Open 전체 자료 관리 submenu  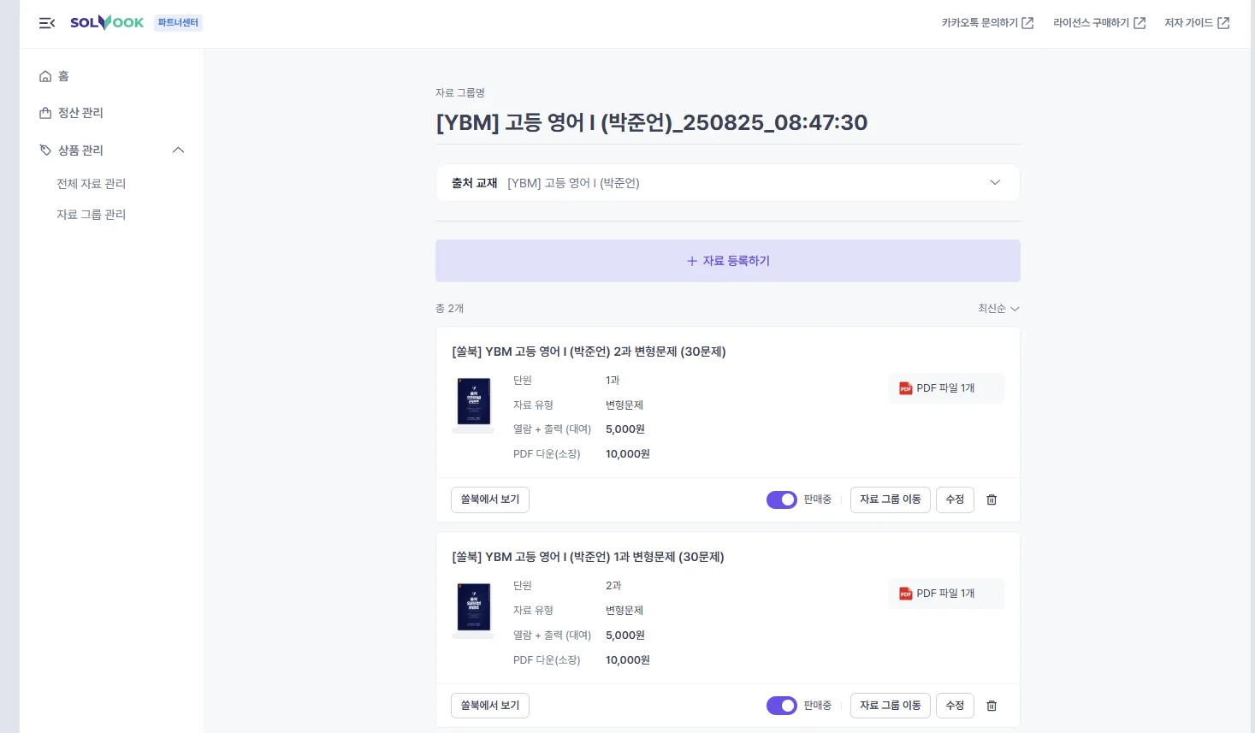[x=92, y=184]
